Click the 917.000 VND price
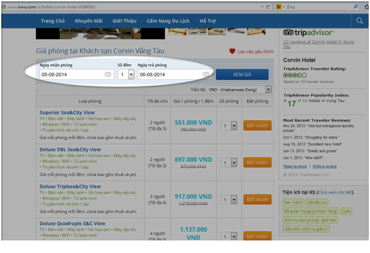 coord(193,196)
